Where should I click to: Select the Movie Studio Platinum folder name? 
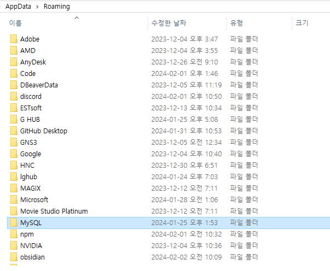(x=54, y=211)
